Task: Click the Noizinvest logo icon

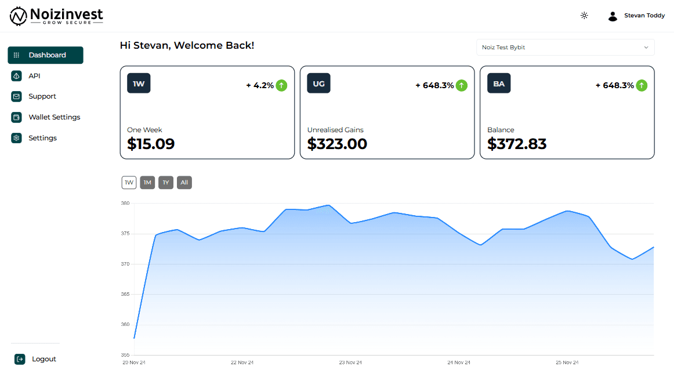Action: [x=19, y=16]
